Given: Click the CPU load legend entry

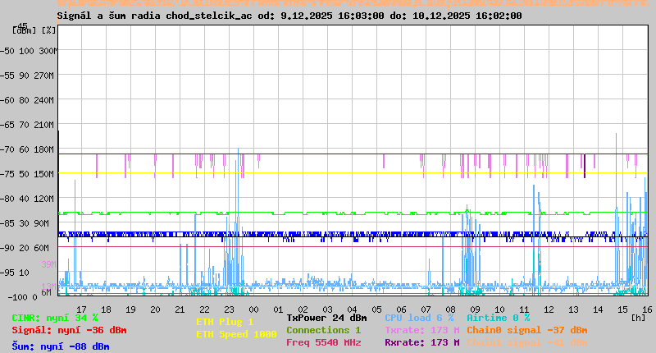Looking at the screenshot, I should (419, 318).
